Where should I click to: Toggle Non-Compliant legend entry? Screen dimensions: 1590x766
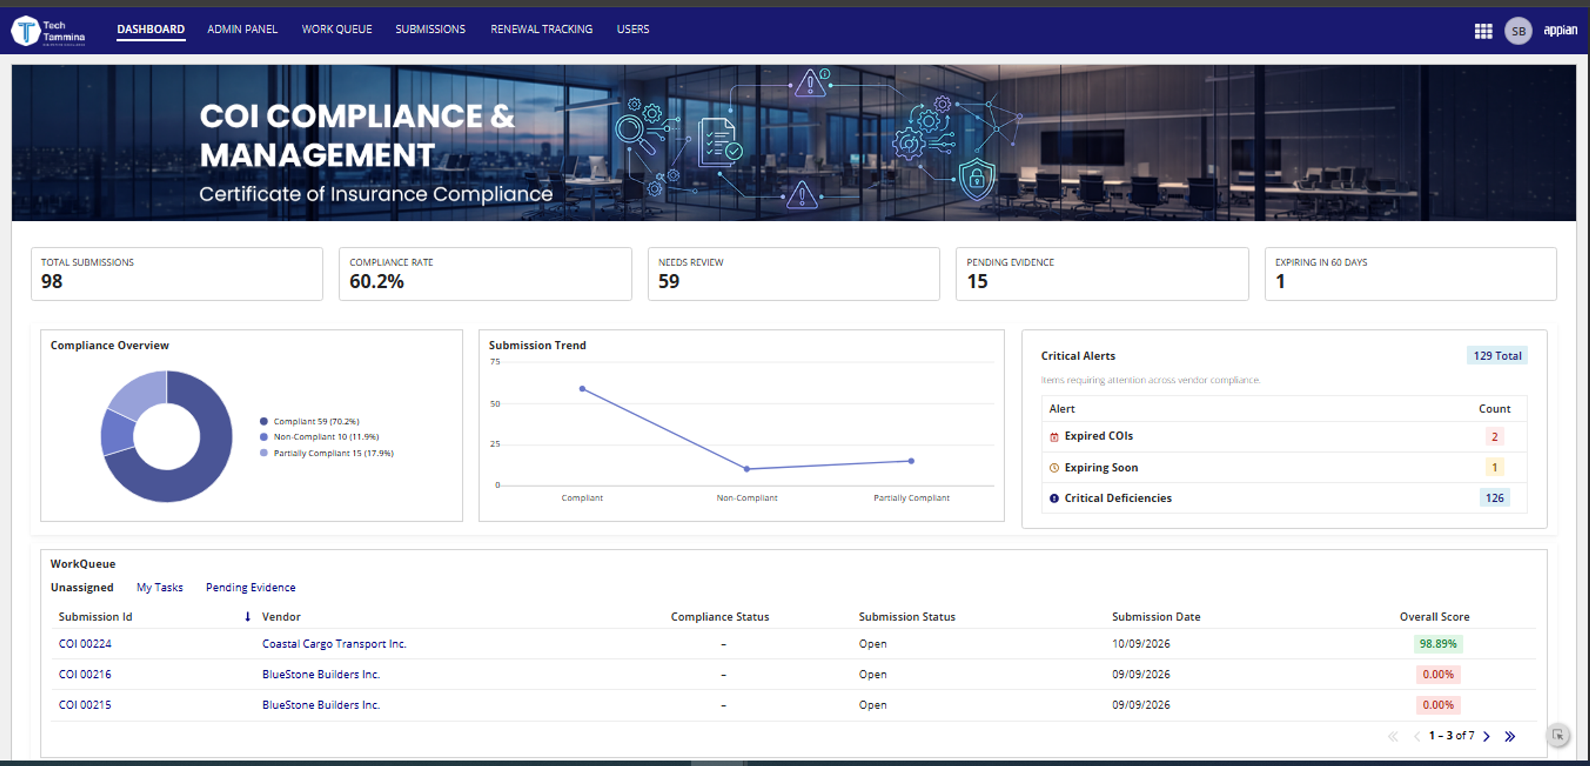[320, 437]
